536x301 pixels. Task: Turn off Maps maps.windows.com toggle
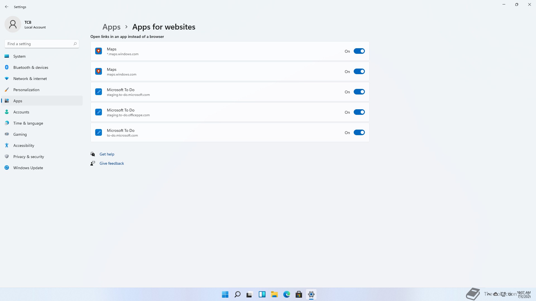[359, 71]
